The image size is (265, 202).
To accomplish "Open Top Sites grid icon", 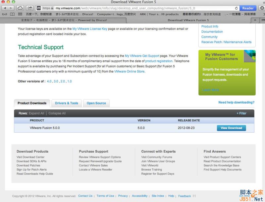I will 20,14.
